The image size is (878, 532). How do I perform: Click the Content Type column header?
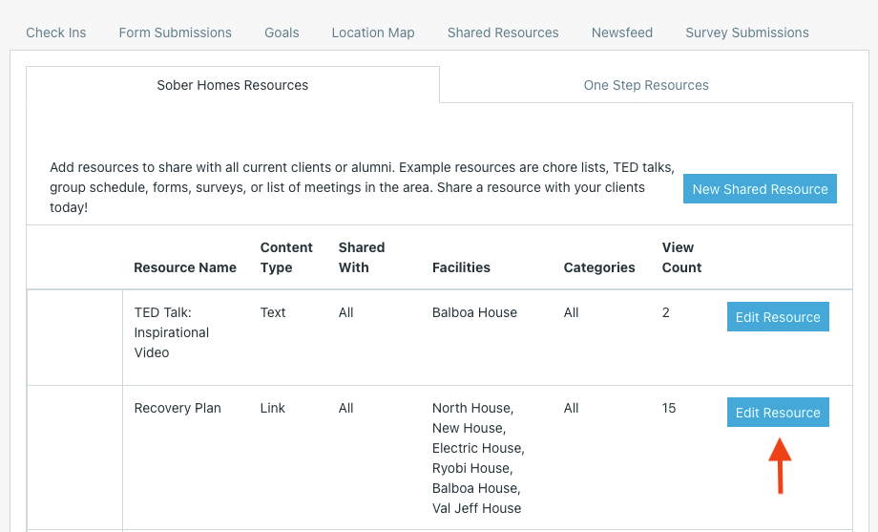(286, 258)
